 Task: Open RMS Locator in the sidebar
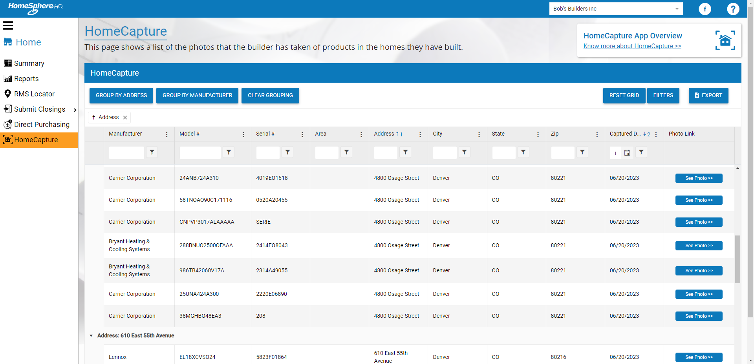click(x=34, y=94)
